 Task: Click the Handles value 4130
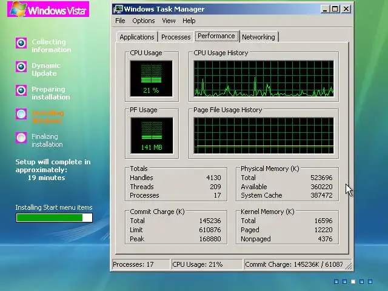click(x=213, y=178)
